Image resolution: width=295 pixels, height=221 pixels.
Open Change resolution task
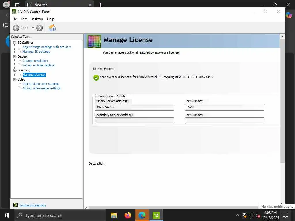35,61
